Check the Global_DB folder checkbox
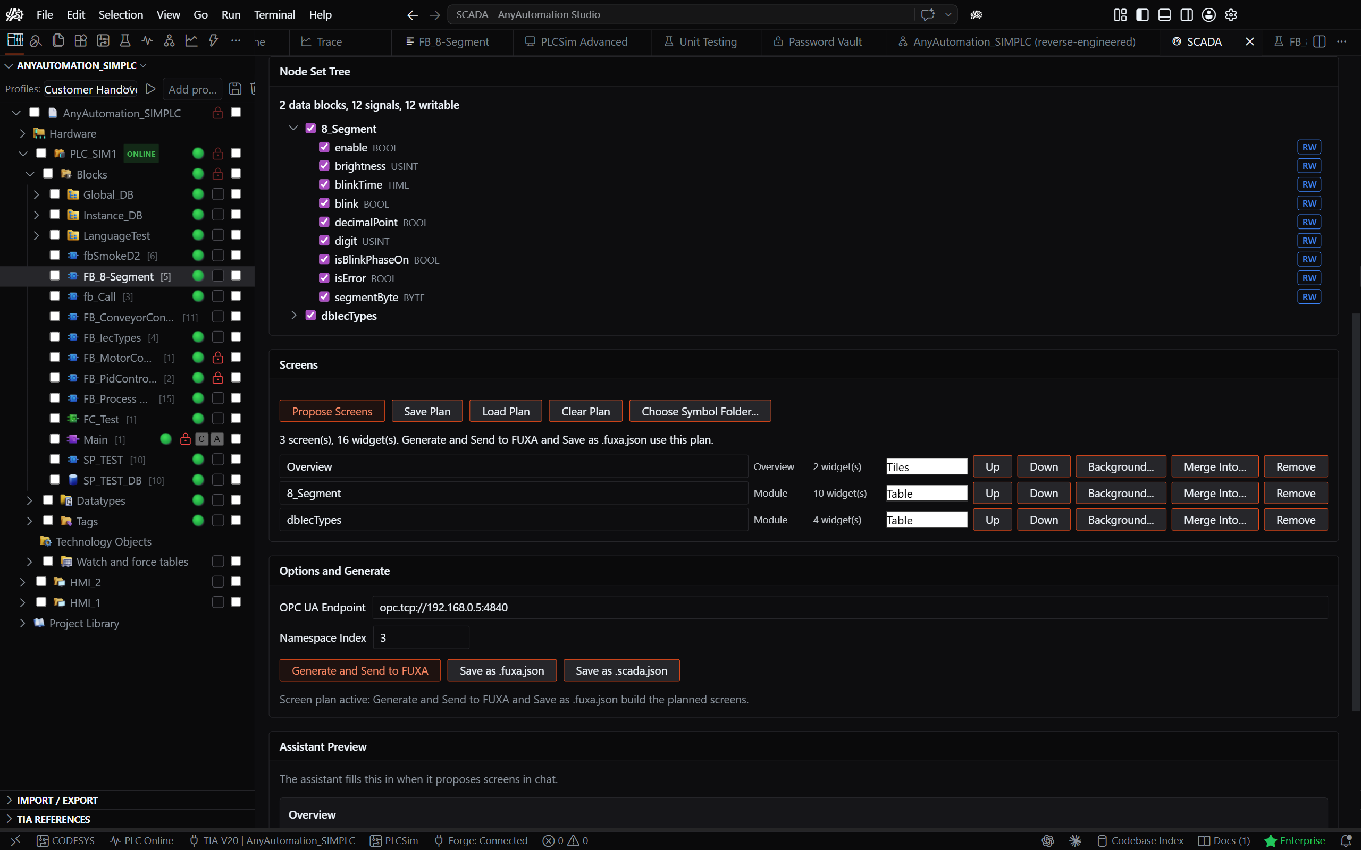Image resolution: width=1361 pixels, height=850 pixels. click(x=55, y=194)
